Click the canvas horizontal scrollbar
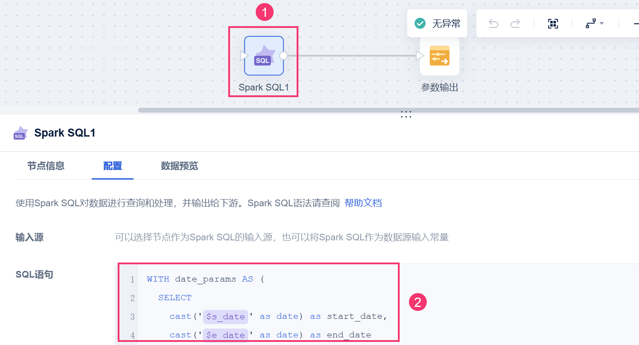 coord(389,110)
